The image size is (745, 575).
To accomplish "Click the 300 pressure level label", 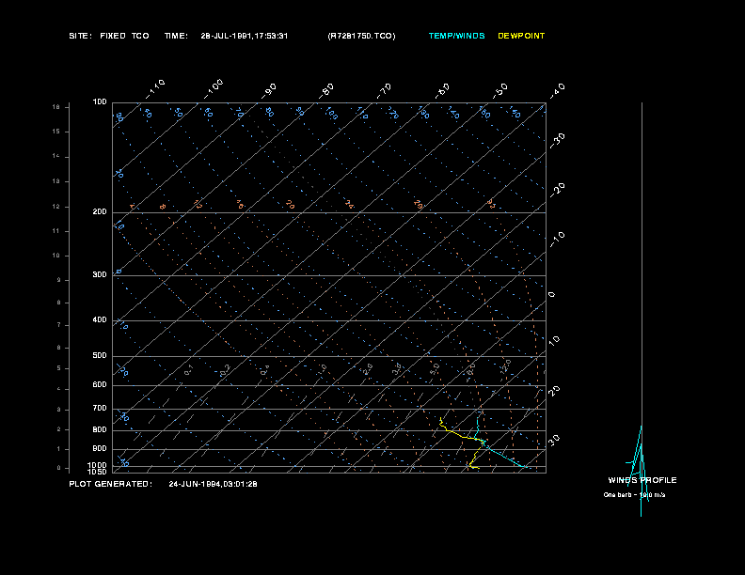I will [x=100, y=275].
